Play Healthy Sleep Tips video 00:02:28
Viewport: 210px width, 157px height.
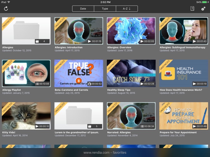pyautogui.click(x=147, y=84)
